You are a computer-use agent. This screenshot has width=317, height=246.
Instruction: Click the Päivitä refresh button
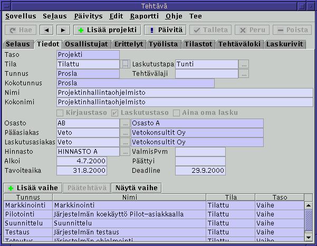tap(165, 30)
